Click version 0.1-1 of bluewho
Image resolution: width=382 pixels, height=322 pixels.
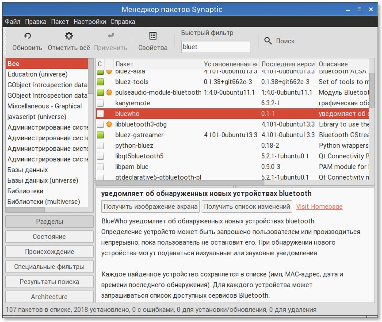pos(268,114)
